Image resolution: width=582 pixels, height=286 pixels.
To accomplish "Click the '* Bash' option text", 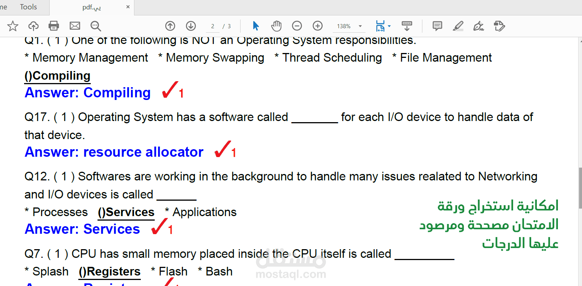I will coord(215,271).
